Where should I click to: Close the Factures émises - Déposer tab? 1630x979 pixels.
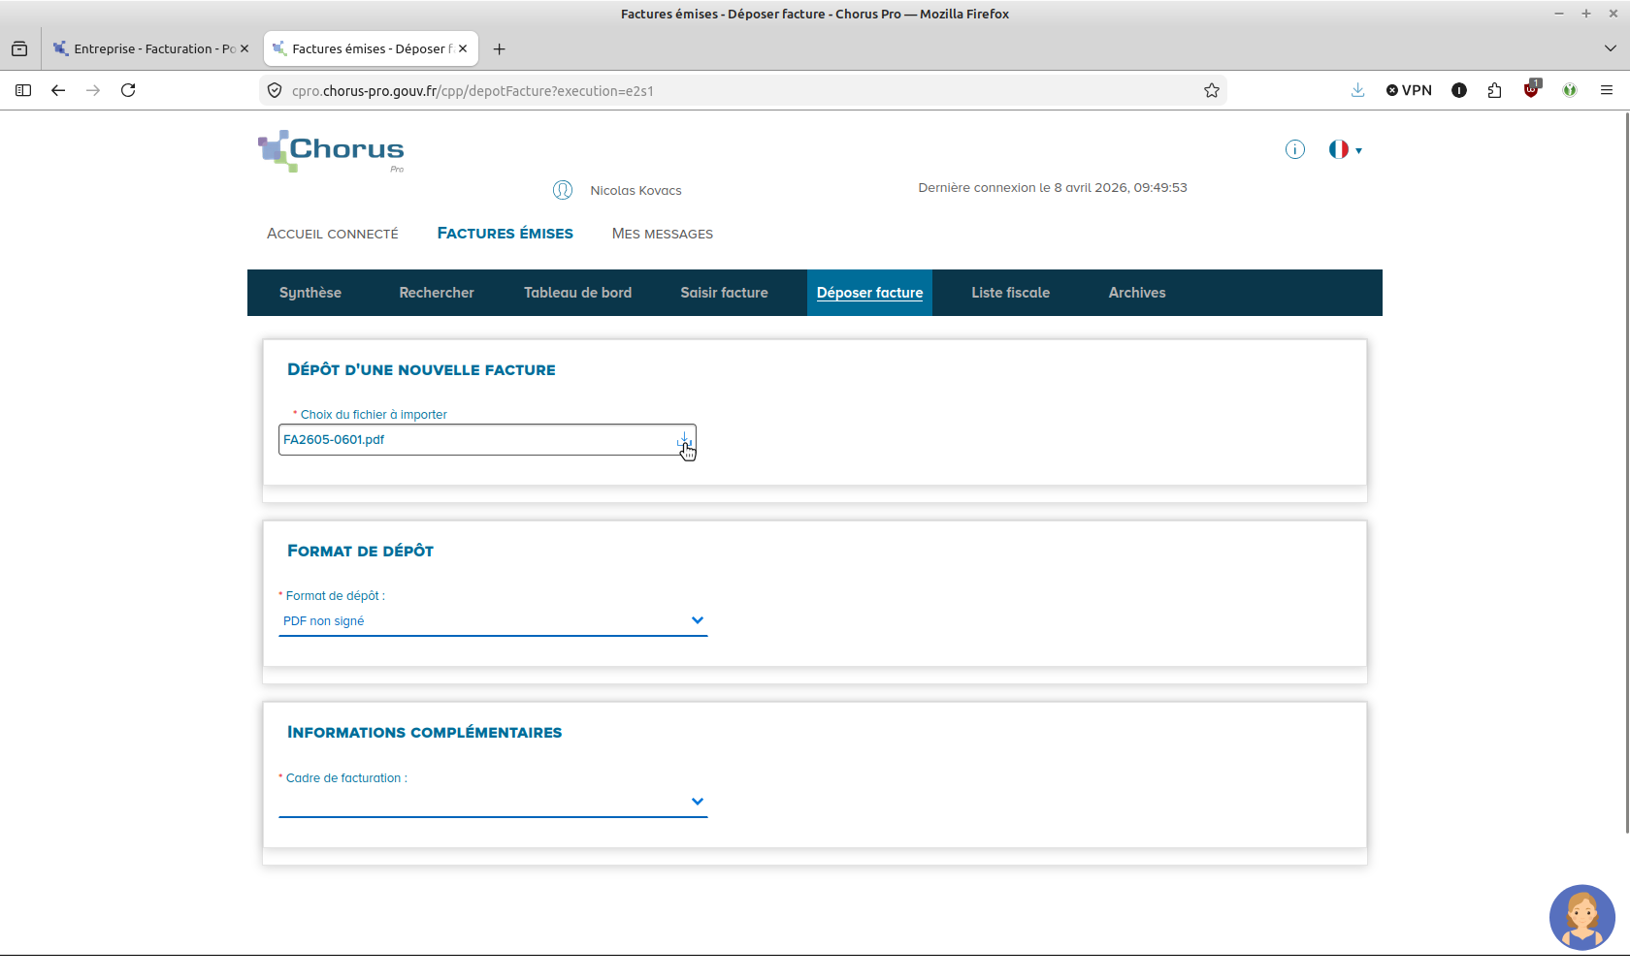[x=463, y=48]
